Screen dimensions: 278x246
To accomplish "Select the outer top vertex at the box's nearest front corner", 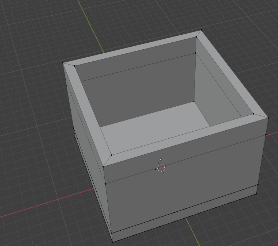I will [x=103, y=167].
